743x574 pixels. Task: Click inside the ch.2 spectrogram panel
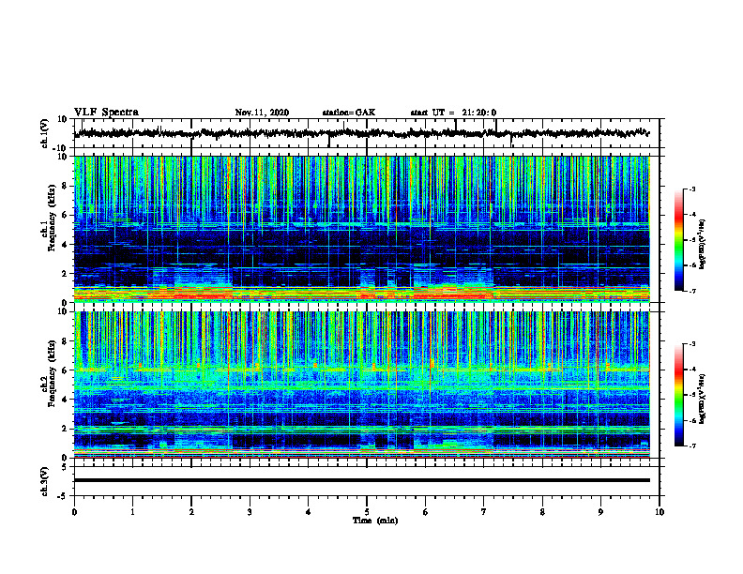tap(362, 385)
